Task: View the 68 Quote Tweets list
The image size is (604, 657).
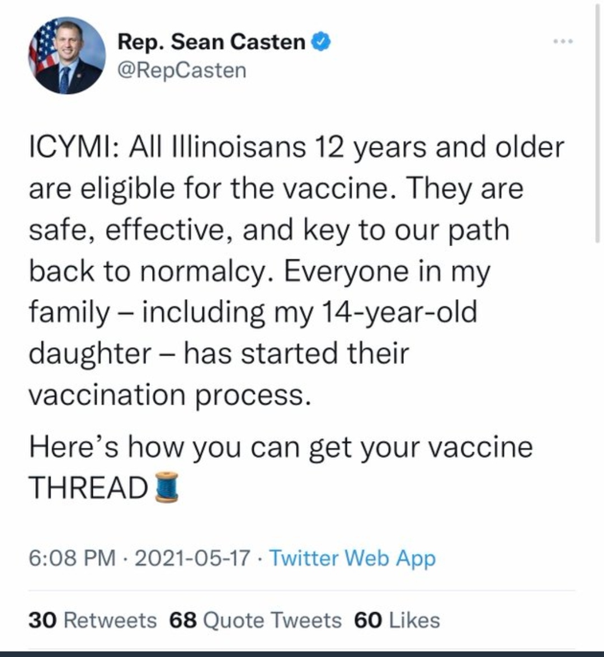Action: [256, 620]
